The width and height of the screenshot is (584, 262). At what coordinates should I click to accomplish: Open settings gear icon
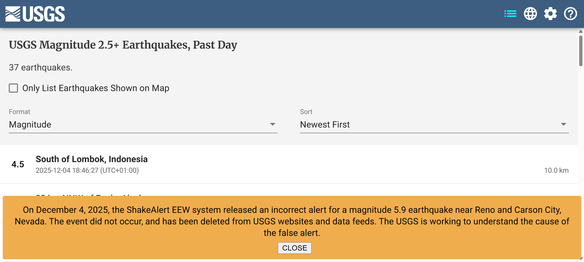tap(550, 14)
